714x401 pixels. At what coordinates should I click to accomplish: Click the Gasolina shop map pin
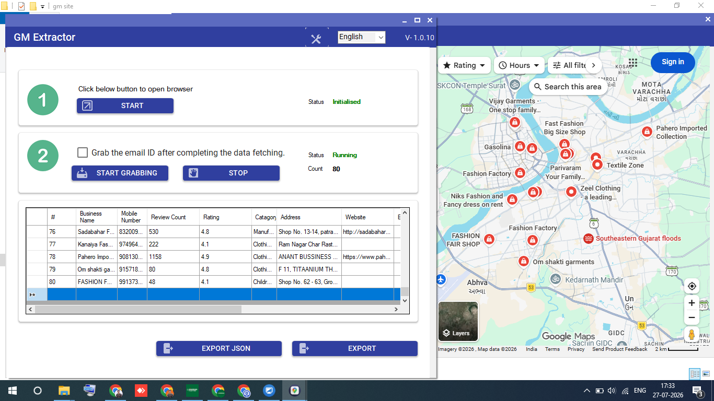[x=520, y=146]
